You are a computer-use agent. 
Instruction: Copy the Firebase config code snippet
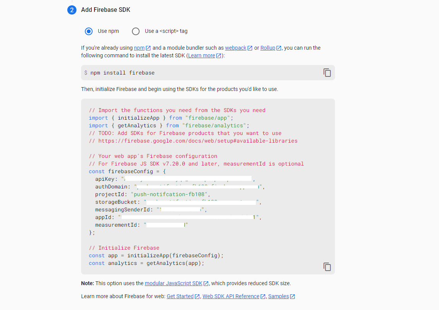tap(327, 267)
